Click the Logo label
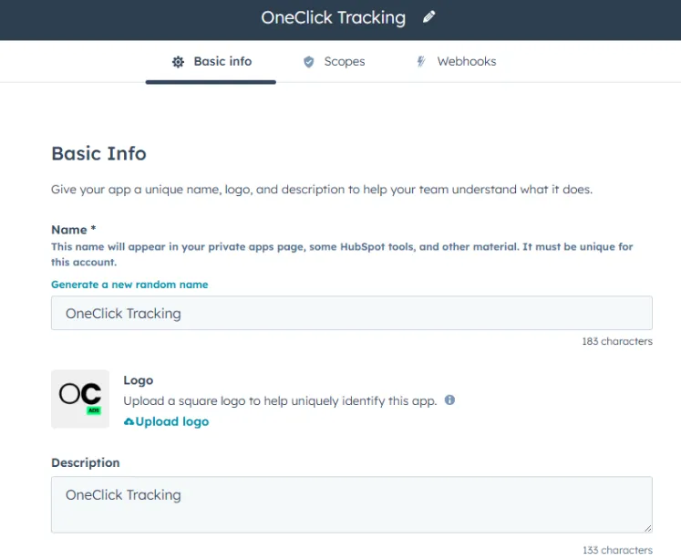Screen dimensions: 681x560 138,380
